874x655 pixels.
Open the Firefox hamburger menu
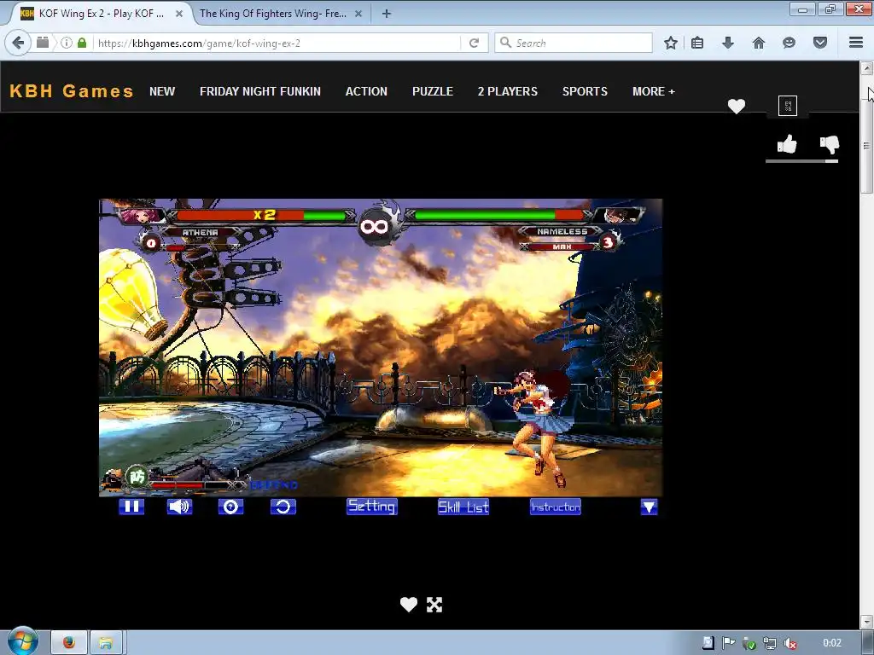(856, 43)
